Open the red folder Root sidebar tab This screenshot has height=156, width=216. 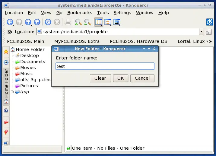[x=6, y=122]
